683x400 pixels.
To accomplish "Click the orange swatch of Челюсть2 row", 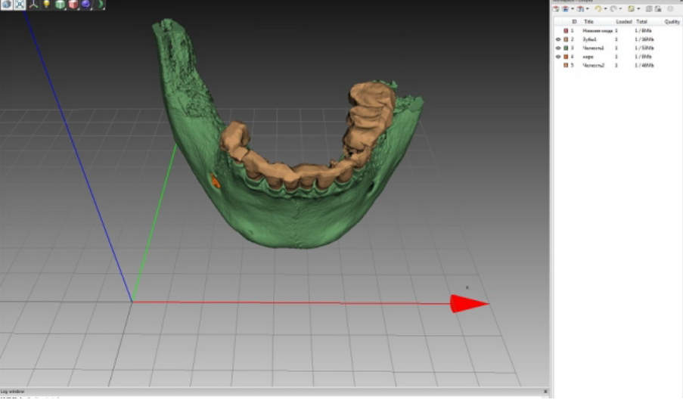I will [x=566, y=65].
